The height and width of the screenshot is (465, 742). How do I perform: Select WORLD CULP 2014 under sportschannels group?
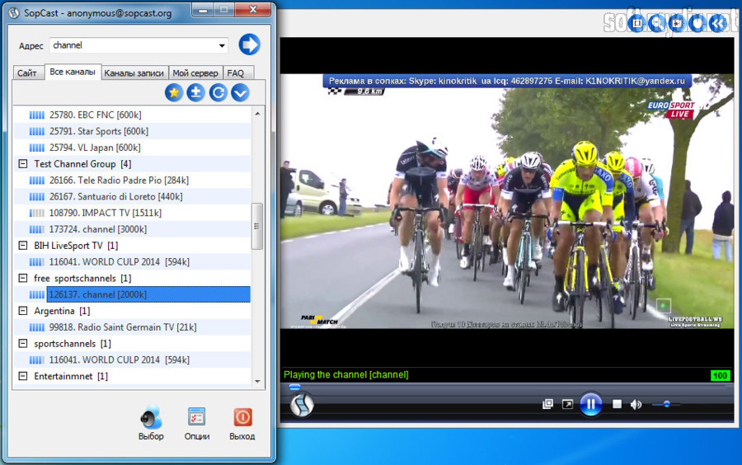[133, 360]
